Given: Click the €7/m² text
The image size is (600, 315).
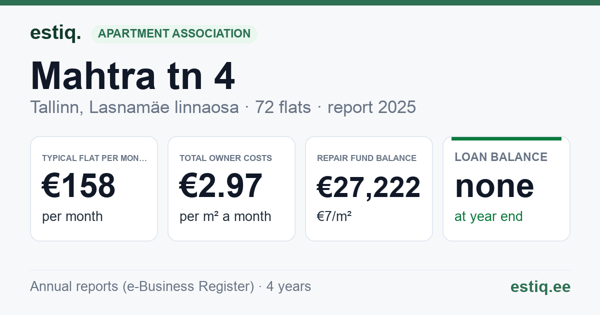Looking at the screenshot, I should (x=334, y=216).
